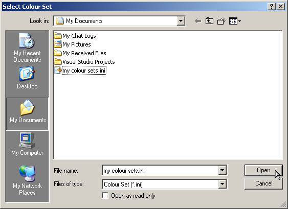Click the my colour sets.ini file icon
This screenshot has width=288, height=209.
coord(58,71)
